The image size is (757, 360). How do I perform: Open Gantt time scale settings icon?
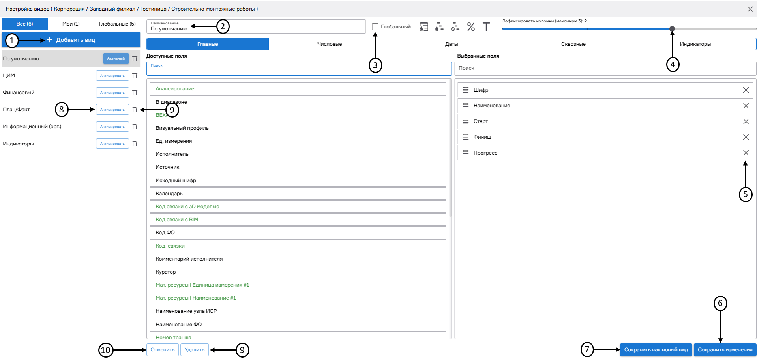[455, 27]
